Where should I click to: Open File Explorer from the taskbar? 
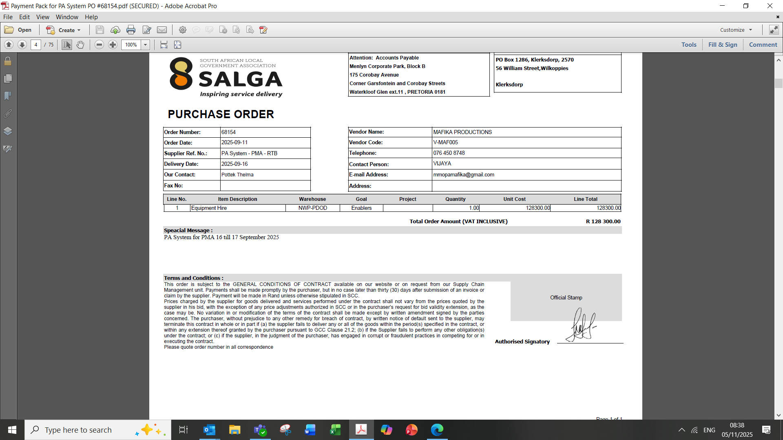click(234, 430)
